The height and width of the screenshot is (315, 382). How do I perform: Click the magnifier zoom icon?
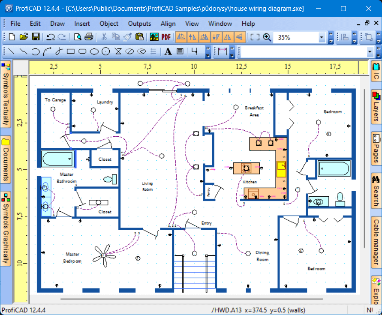[x=267, y=37]
